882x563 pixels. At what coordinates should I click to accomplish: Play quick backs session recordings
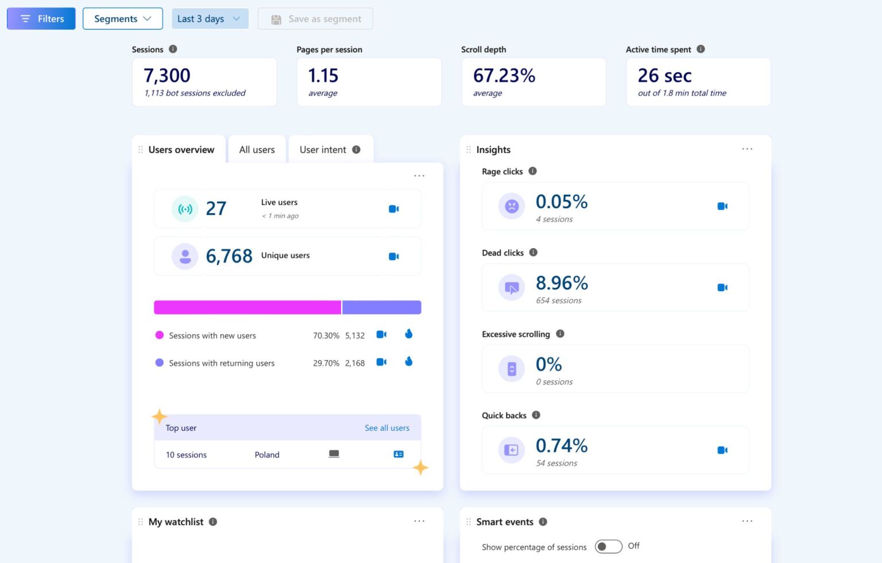coord(722,450)
